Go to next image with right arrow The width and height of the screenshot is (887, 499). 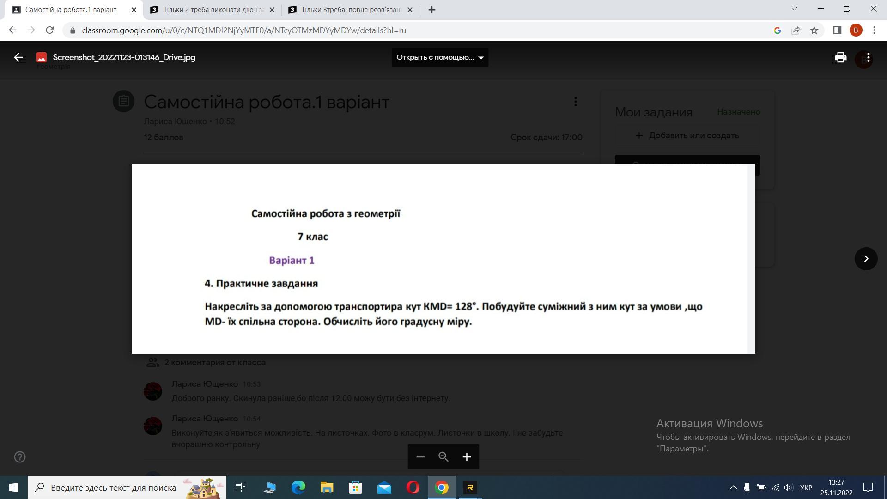866,259
